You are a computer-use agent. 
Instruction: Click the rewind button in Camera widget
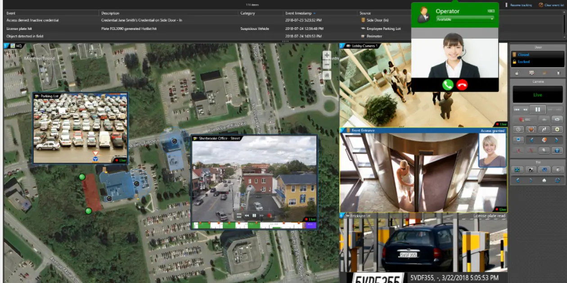click(525, 110)
